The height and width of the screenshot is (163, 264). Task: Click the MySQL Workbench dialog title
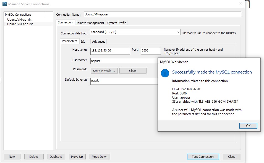pyautogui.click(x=174, y=62)
